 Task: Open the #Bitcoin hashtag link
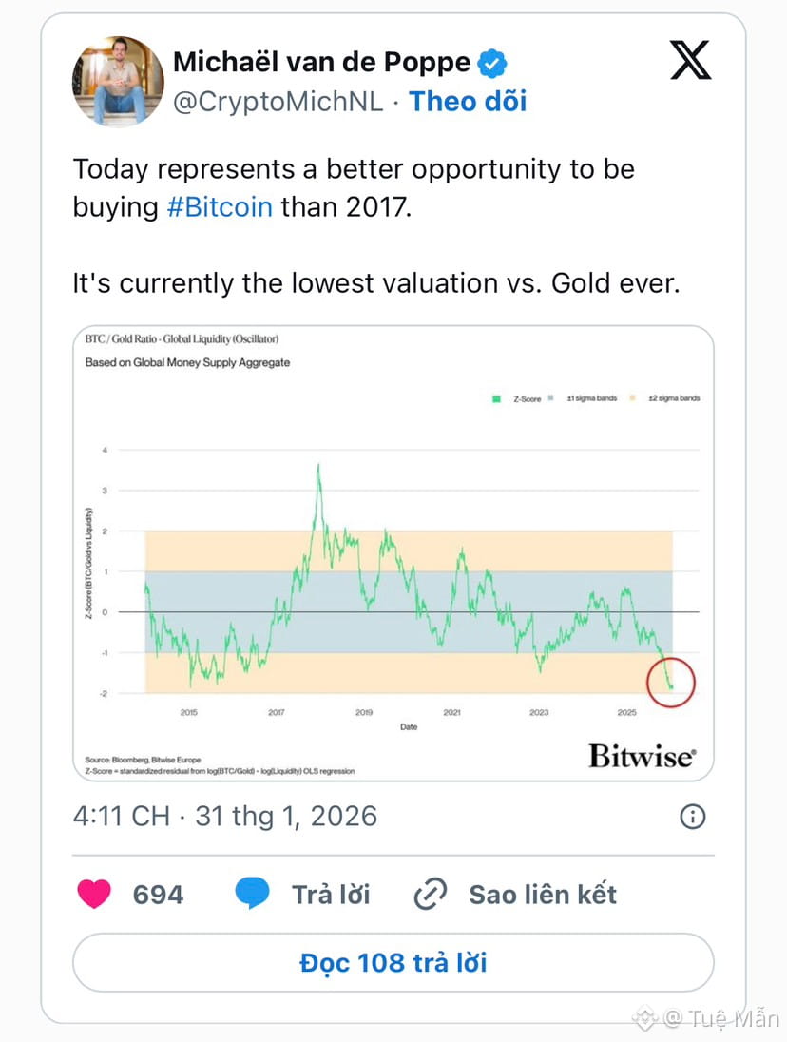click(220, 206)
